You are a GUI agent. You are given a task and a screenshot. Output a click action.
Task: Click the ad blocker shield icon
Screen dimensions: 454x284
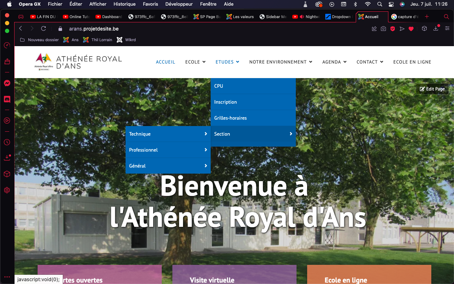(393, 29)
